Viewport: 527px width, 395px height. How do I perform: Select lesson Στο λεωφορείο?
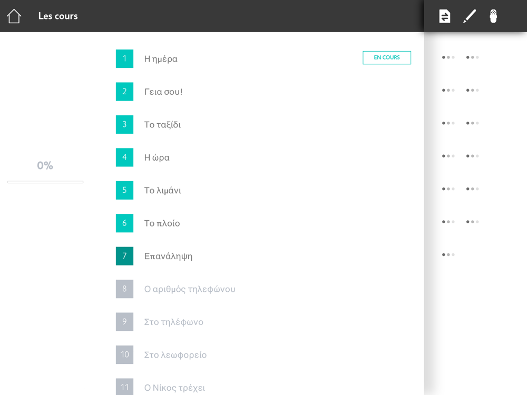[x=175, y=355]
